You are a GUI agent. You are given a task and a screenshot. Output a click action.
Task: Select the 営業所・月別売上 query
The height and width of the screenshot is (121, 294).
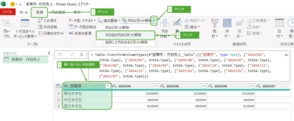[x=26, y=60]
